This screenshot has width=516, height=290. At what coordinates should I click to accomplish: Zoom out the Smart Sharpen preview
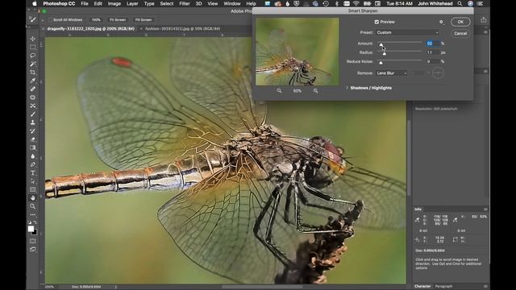[x=279, y=91]
